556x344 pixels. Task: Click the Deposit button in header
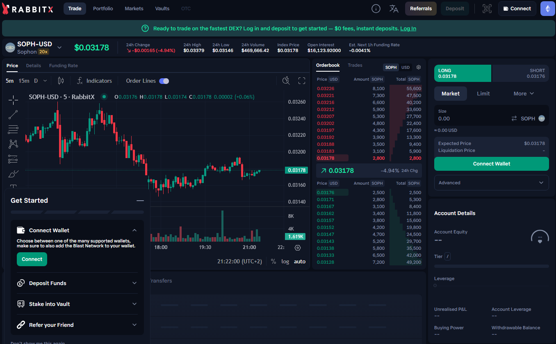455,9
